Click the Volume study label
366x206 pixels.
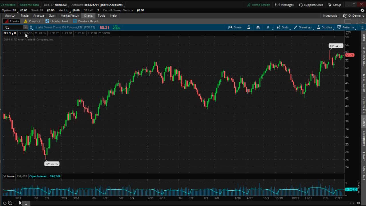point(9,176)
